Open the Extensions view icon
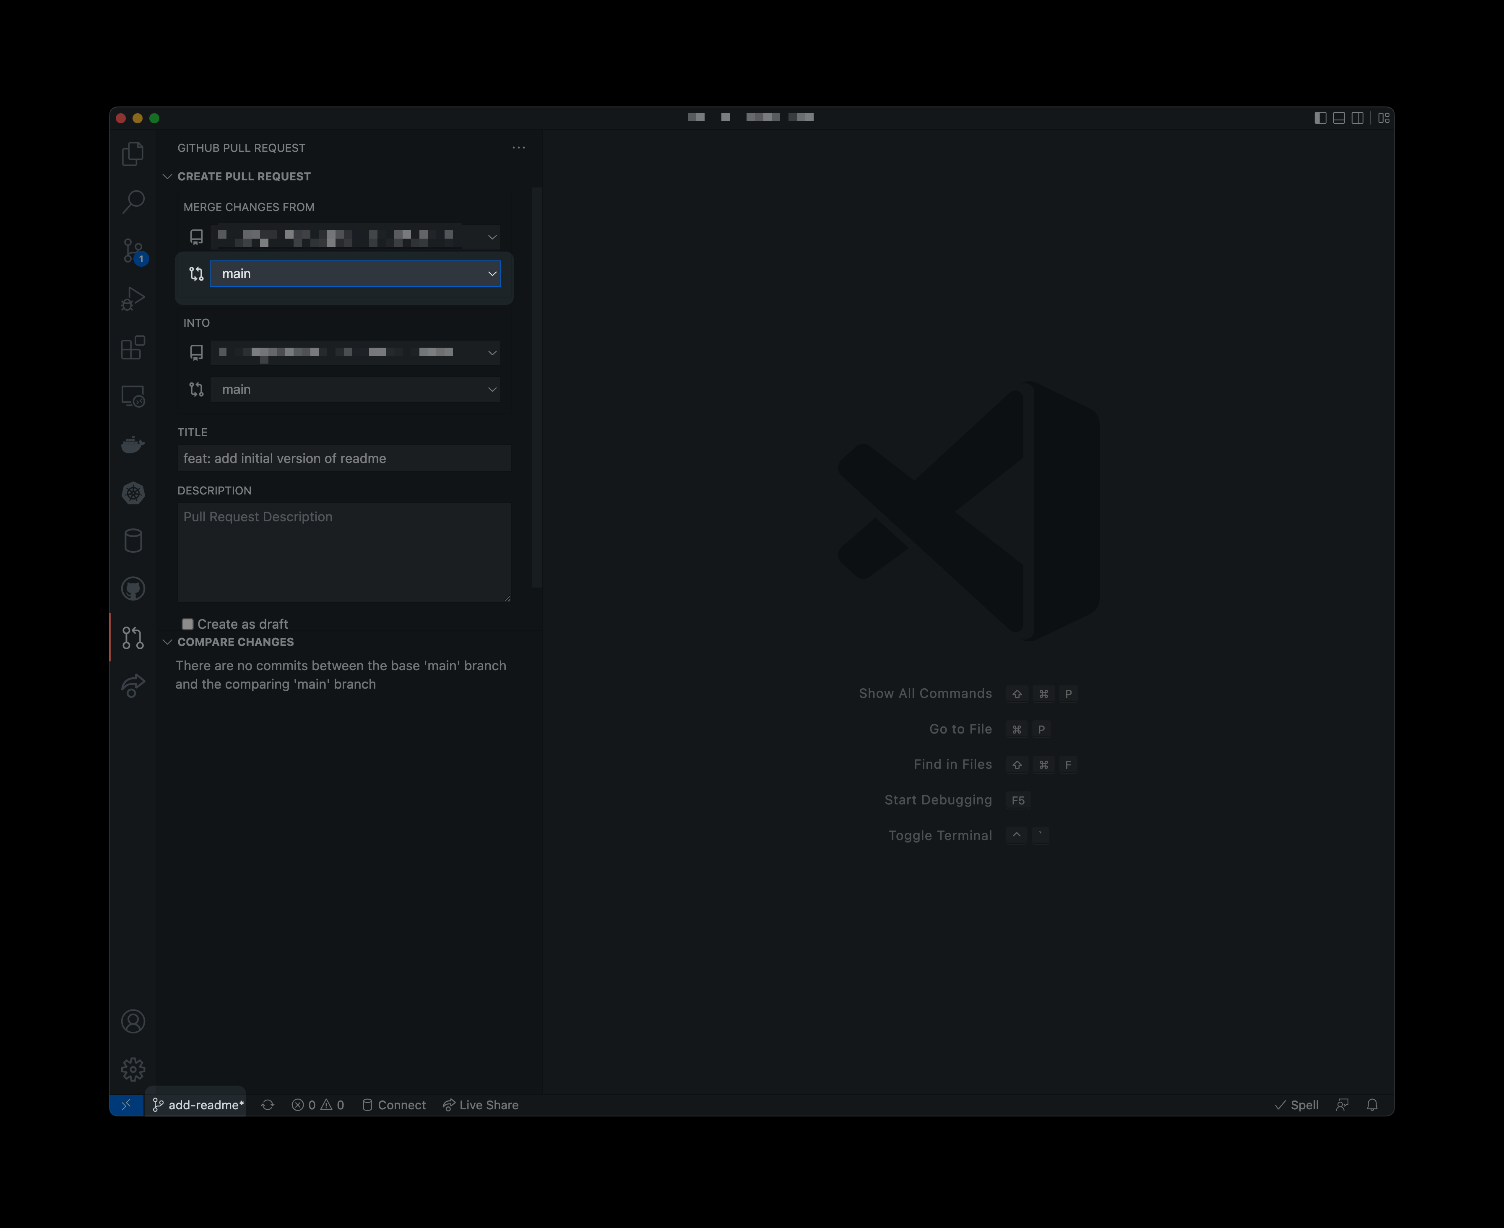Viewport: 1504px width, 1228px height. point(133,347)
